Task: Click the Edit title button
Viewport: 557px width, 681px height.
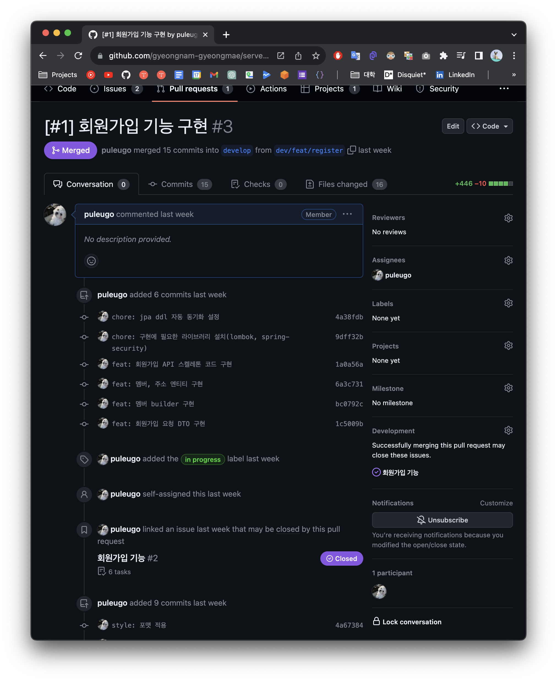Action: click(452, 126)
